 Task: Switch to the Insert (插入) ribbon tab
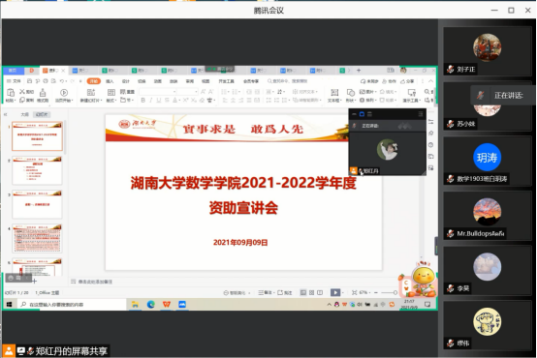(110, 81)
